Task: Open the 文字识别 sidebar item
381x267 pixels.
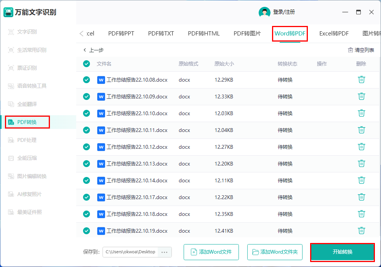Action: [27, 32]
